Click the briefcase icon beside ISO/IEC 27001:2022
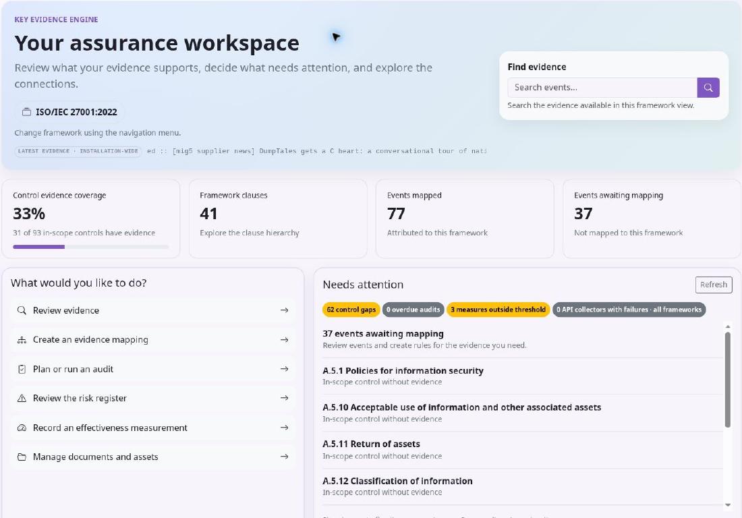 coord(26,112)
